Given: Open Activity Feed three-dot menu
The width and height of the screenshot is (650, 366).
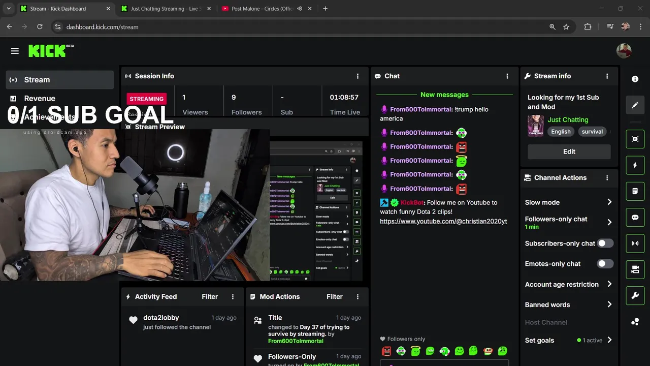Looking at the screenshot, I should [x=233, y=297].
